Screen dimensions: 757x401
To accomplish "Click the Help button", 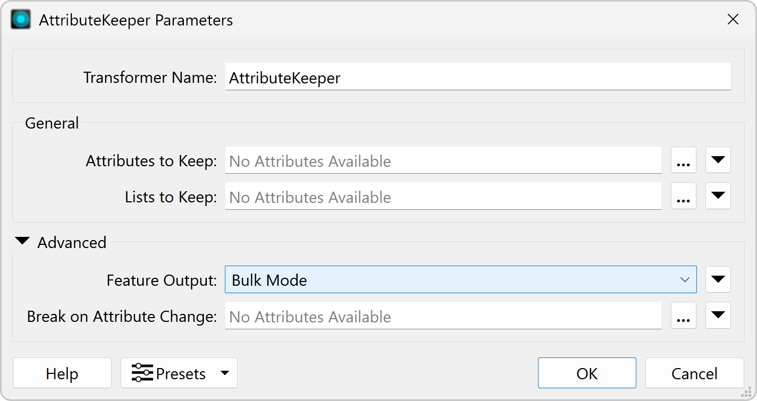I will coord(62,373).
